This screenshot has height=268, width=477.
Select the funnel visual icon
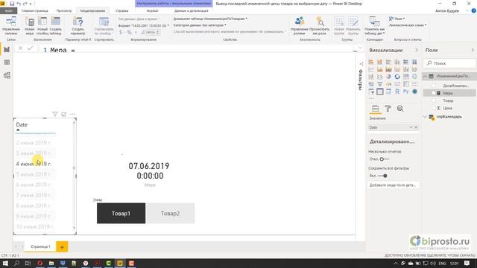pos(380,84)
